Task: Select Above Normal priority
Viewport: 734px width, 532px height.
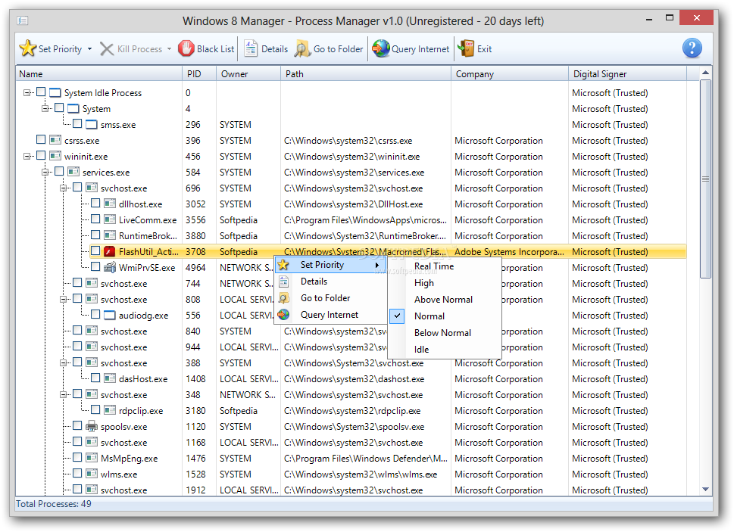Action: coord(445,300)
